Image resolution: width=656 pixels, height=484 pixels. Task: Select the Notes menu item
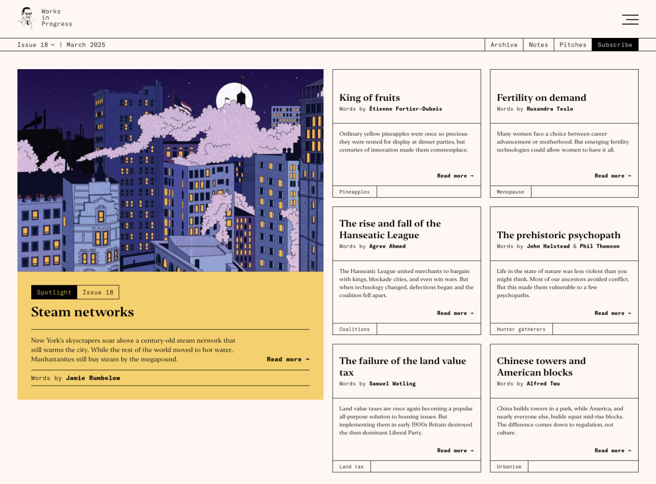[538, 45]
